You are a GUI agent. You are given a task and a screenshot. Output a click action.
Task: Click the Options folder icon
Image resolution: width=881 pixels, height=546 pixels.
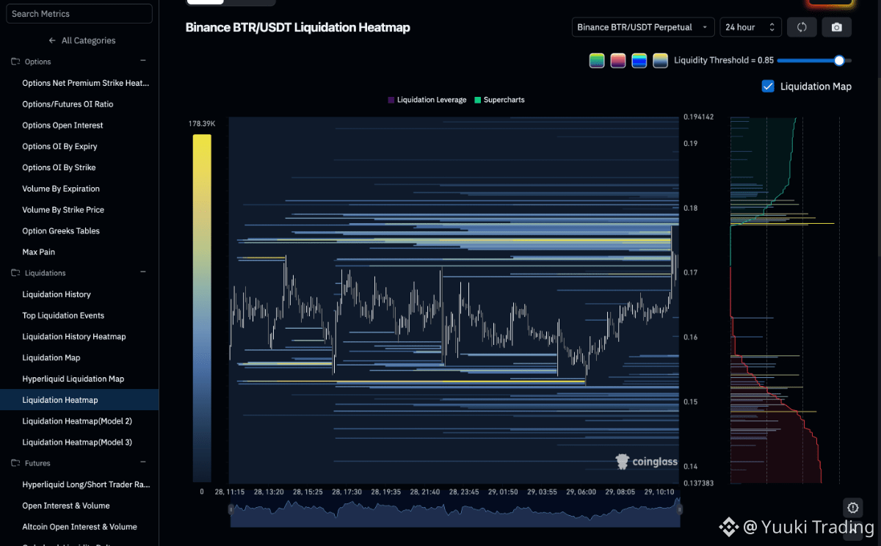pos(15,62)
